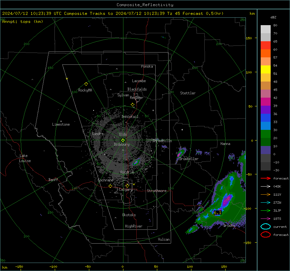Click yellow diamond marker above RedDeer
Screen dimensions: 290x271
(x=132, y=105)
